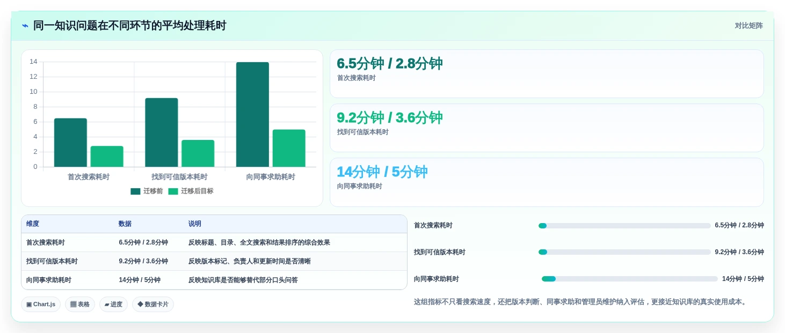Screen dimensions: 785x333
Task: Click the y-axis label 14
Action: (33, 62)
